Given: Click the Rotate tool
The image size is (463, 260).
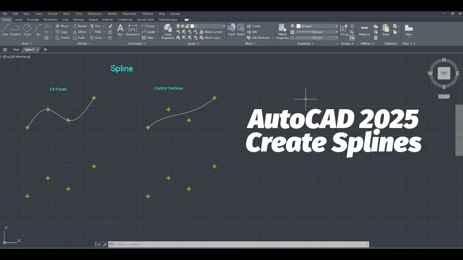Looking at the screenshot, I should [x=80, y=26].
